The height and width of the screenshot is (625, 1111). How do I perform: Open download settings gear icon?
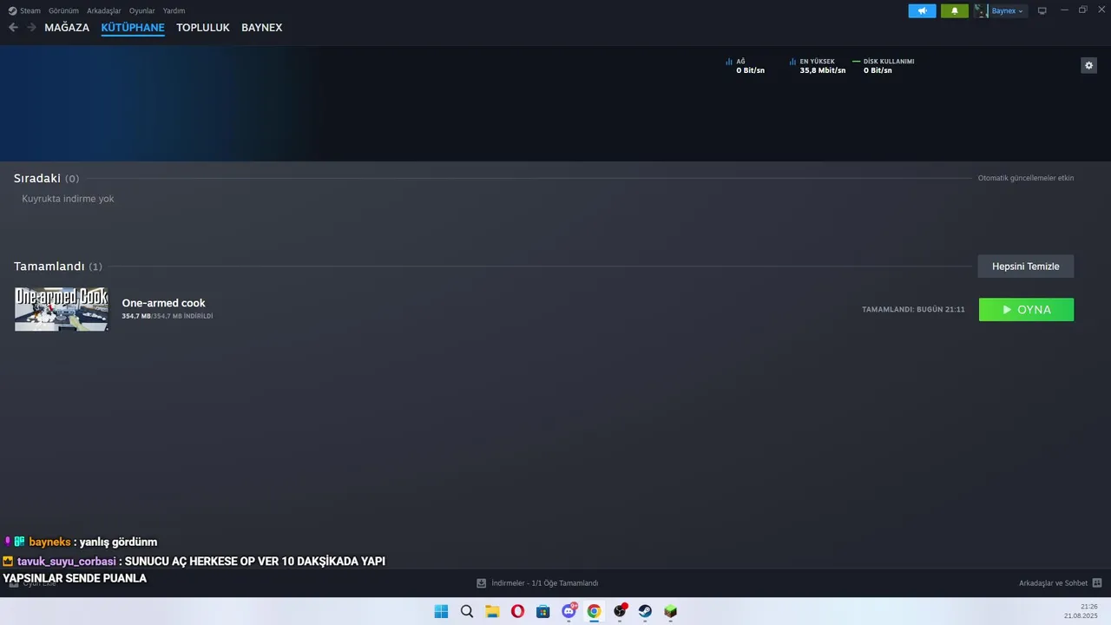coord(1088,65)
